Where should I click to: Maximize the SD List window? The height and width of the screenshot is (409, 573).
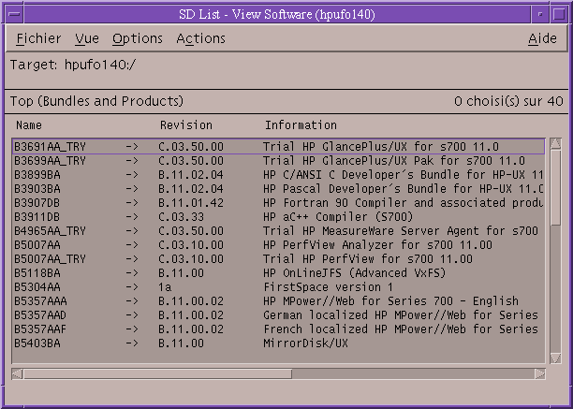click(x=559, y=15)
